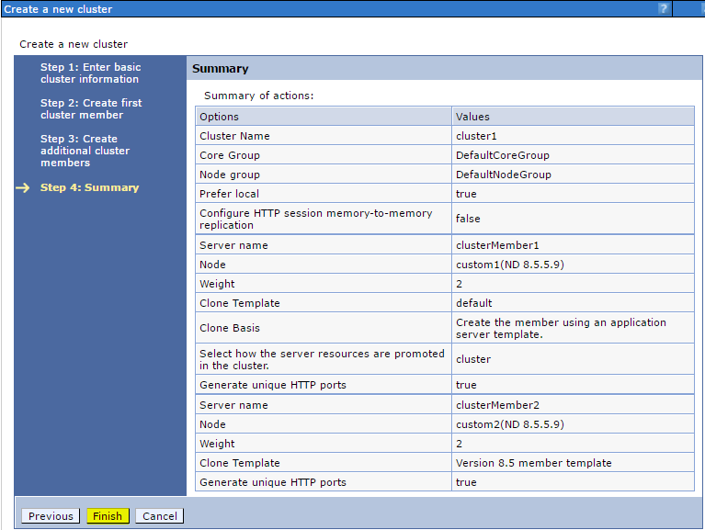
Task: Click the custom2(ND 8.5.5.9) node value
Action: click(x=509, y=424)
